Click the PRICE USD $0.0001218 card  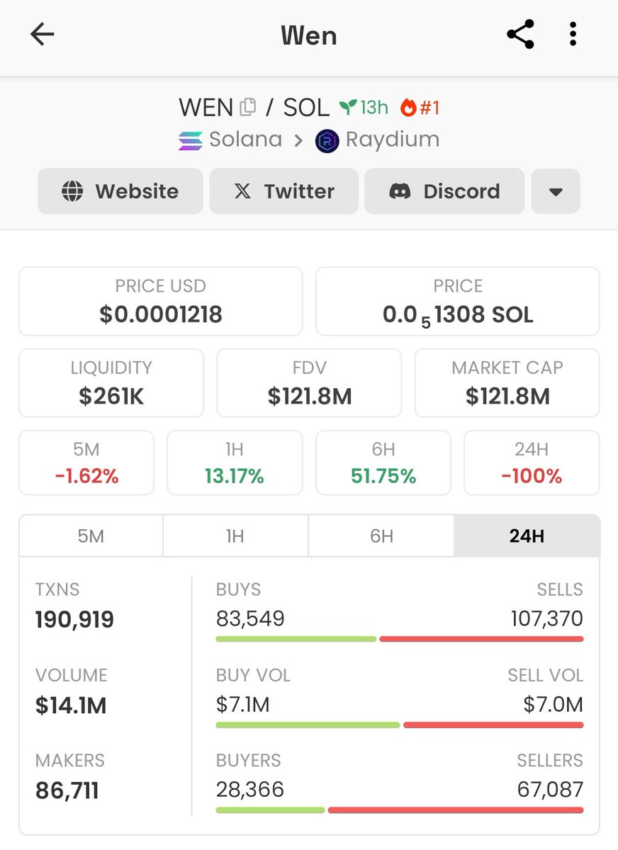(x=161, y=301)
